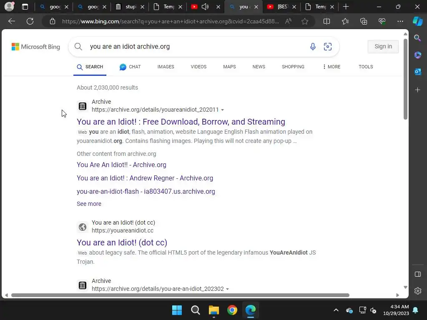The height and width of the screenshot is (320, 427).
Task: Click the horizontal page scrollbar
Action: tap(180, 295)
